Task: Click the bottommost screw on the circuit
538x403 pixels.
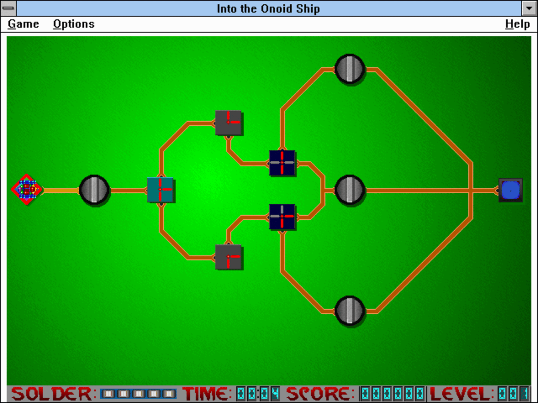Action: 350,311
